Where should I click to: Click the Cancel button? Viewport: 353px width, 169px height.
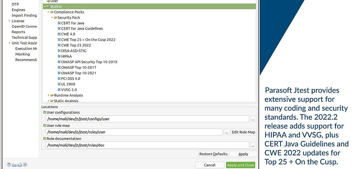[210, 165]
